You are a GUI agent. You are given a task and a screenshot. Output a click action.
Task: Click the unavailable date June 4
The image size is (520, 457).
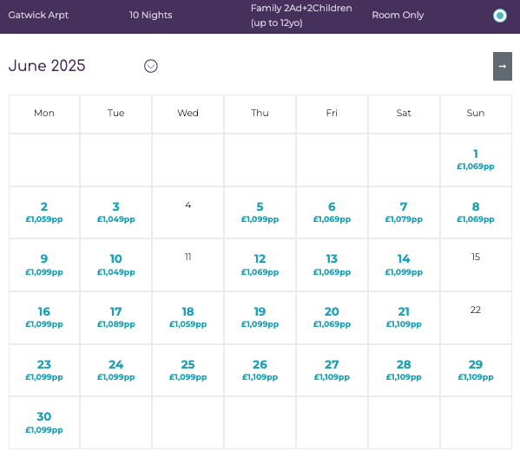[188, 212]
